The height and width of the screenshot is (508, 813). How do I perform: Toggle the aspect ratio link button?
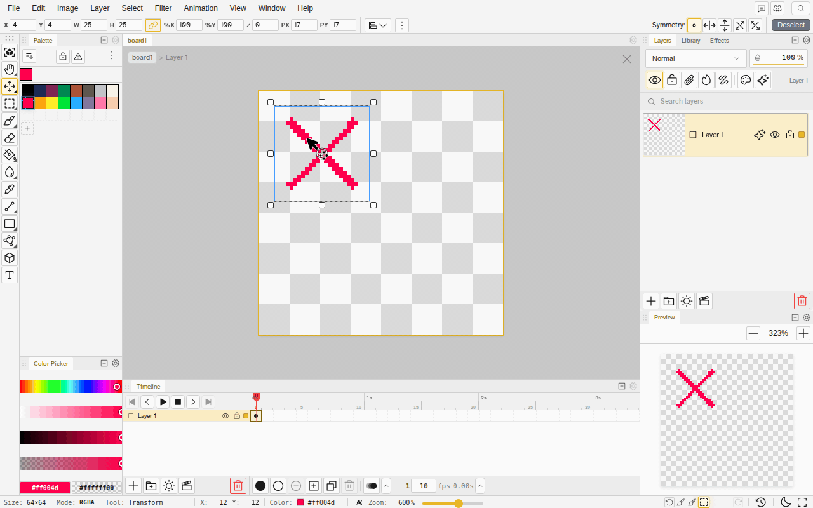[x=152, y=25]
